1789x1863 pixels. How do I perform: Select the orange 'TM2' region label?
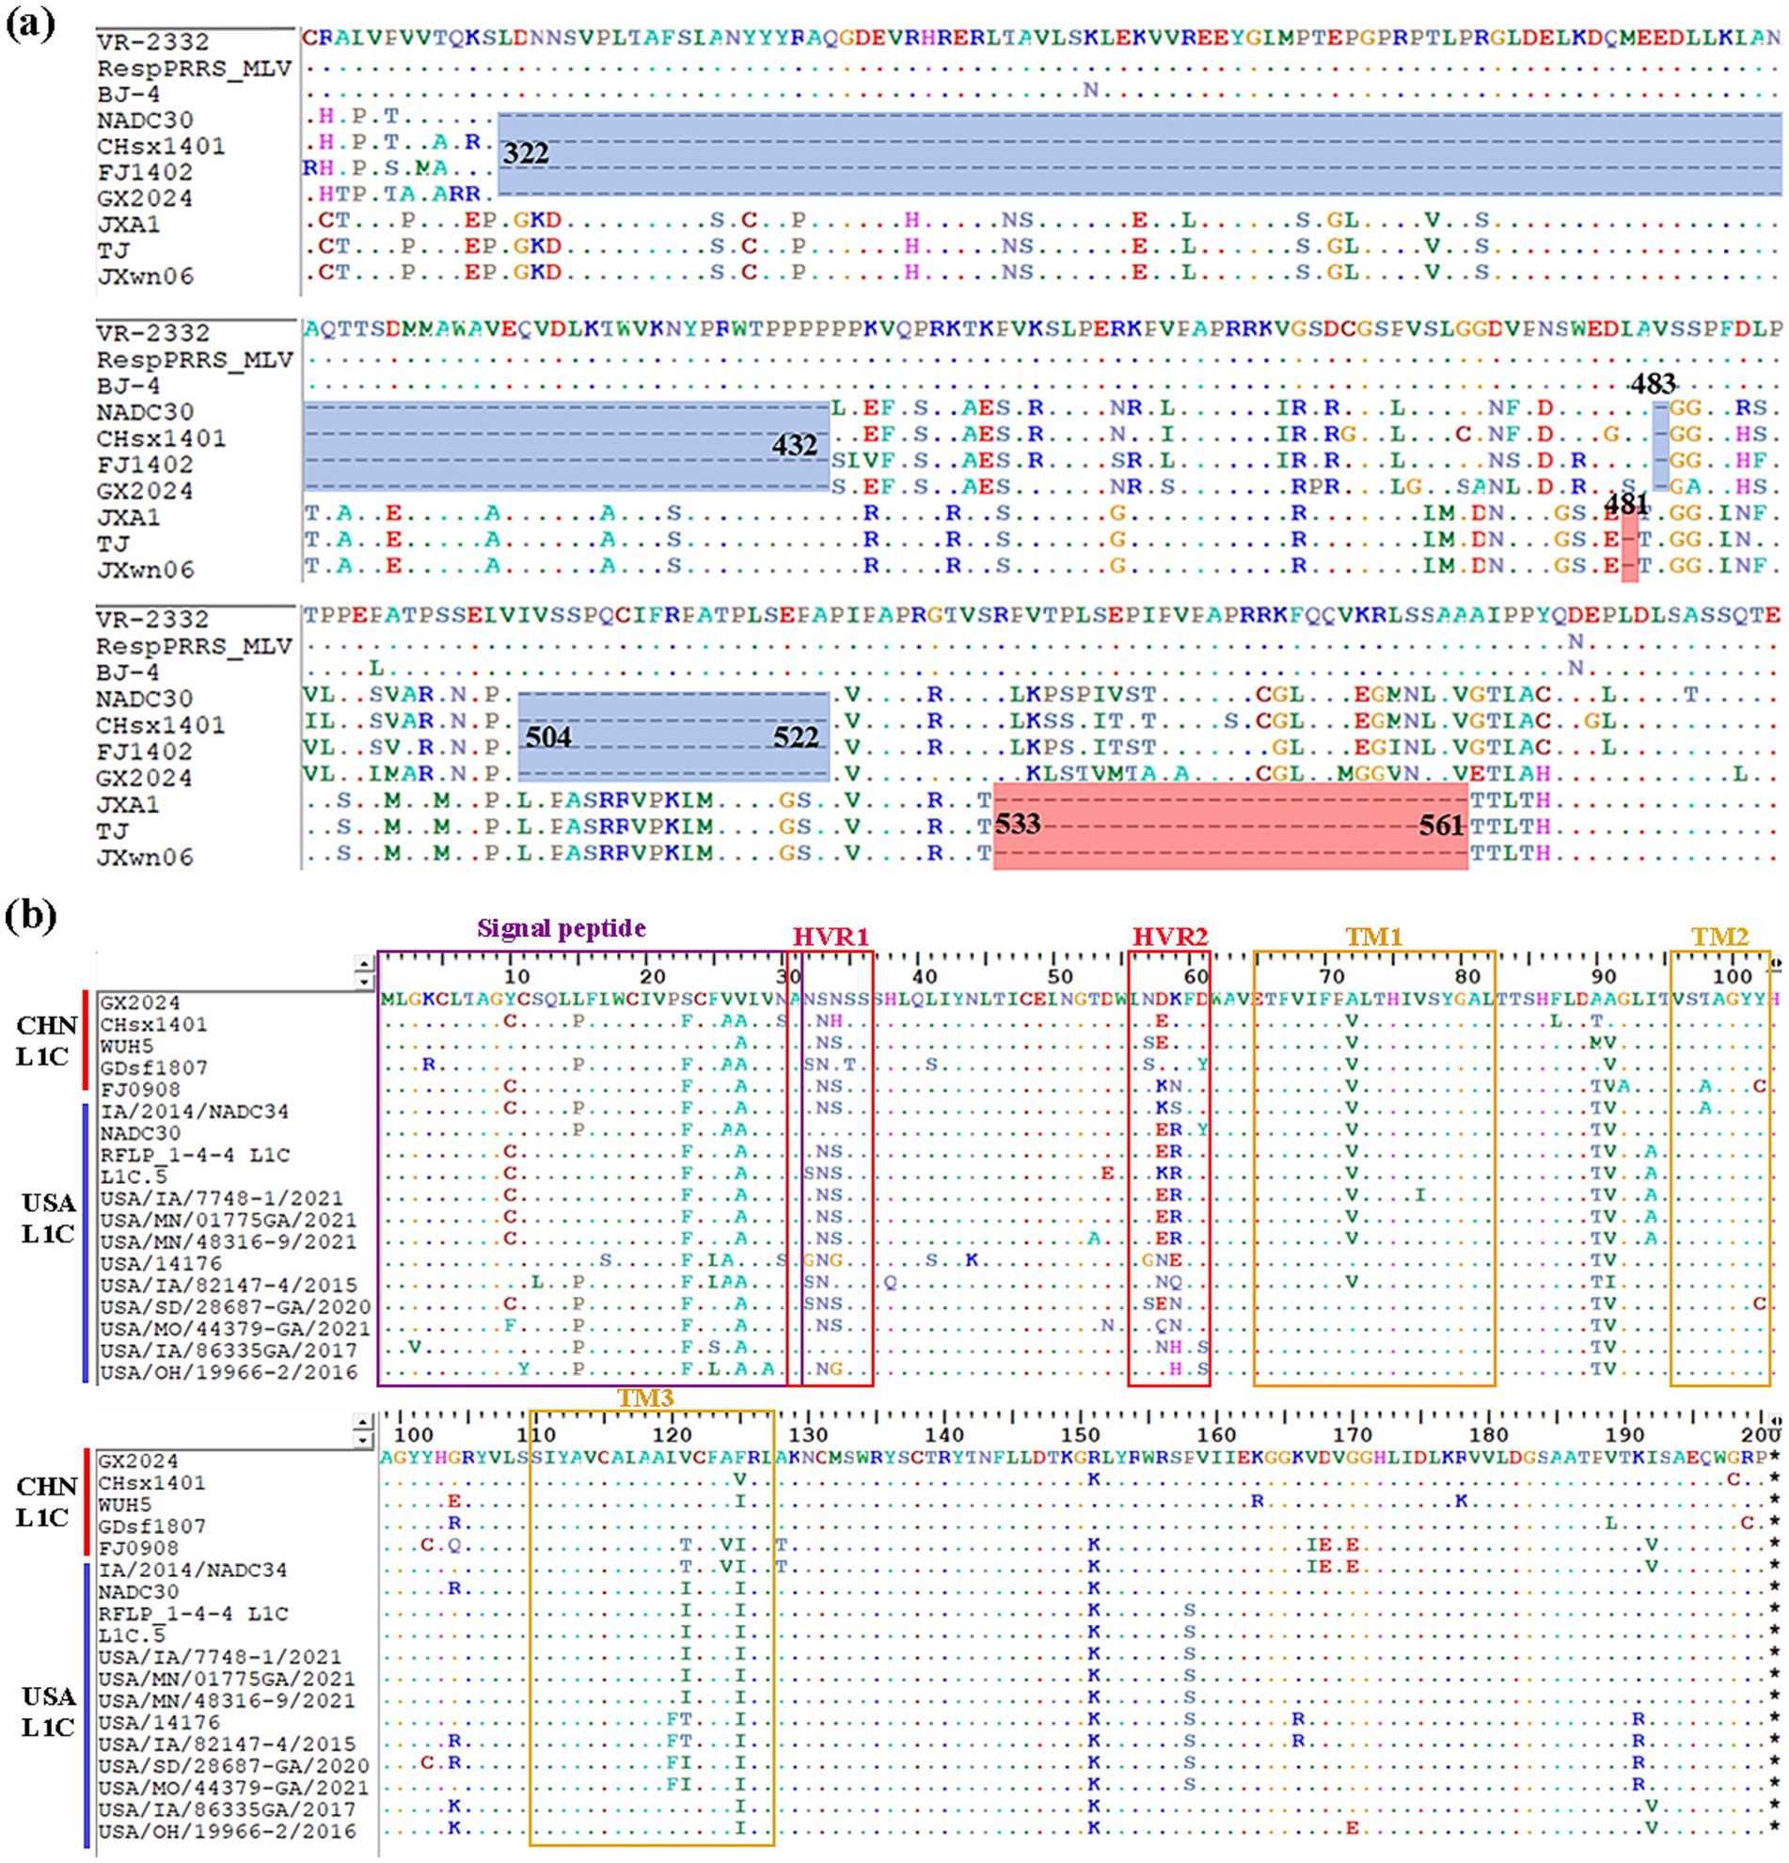click(x=1719, y=938)
